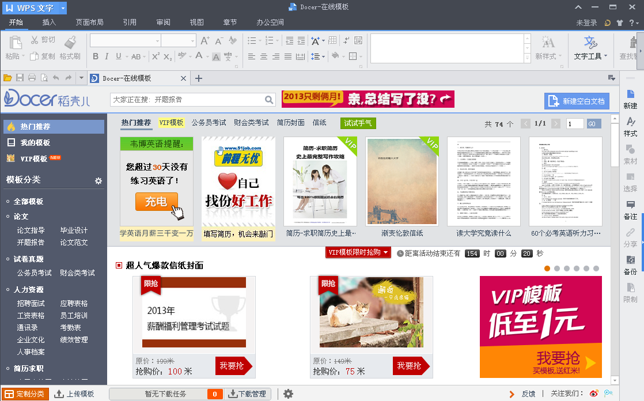Click the search magnifier in Docer search box
Viewport: 644px width, 401px height.
(269, 100)
